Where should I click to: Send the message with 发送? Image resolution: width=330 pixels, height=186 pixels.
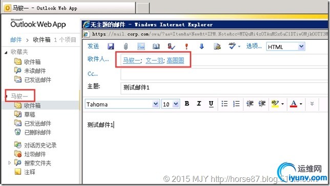point(93,46)
